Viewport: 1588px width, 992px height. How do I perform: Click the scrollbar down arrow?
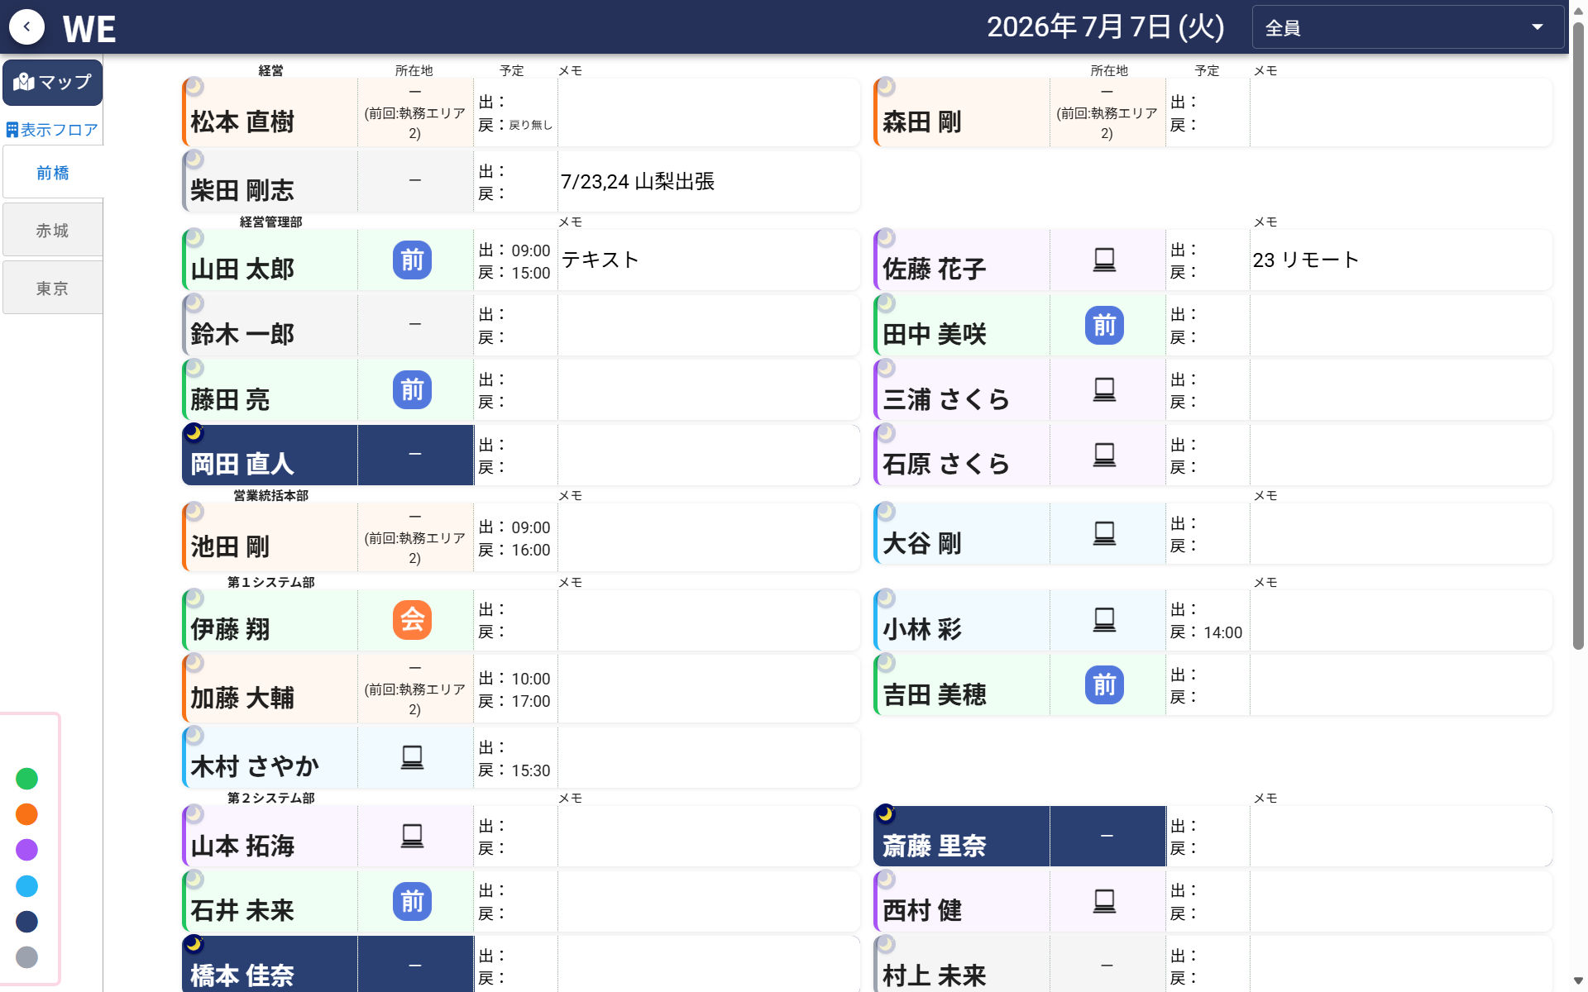tap(1578, 981)
